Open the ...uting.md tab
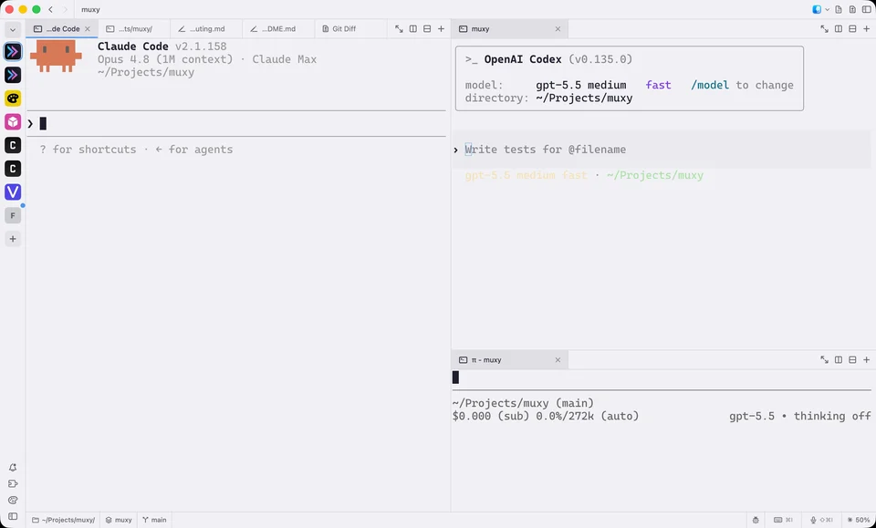The height and width of the screenshot is (528, 876). [206, 29]
